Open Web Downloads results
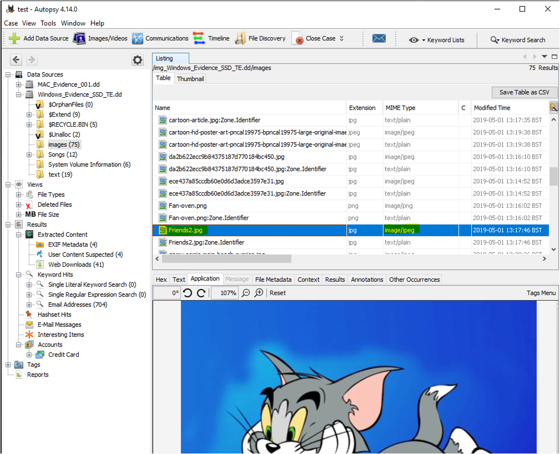Viewport: 560px width, 454px height. click(x=76, y=264)
